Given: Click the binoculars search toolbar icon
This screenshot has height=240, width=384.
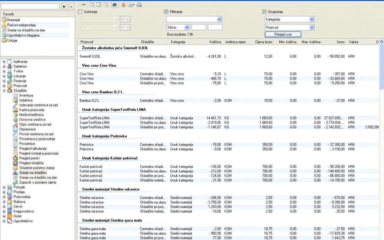Looking at the screenshot, I should click(x=114, y=4).
